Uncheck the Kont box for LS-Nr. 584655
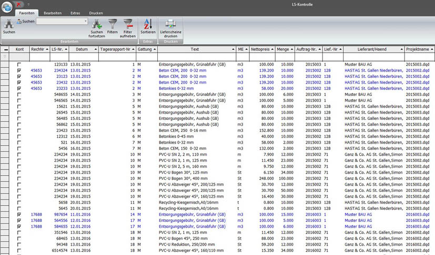This screenshot has width=435, height=255. pyautogui.click(x=19, y=227)
